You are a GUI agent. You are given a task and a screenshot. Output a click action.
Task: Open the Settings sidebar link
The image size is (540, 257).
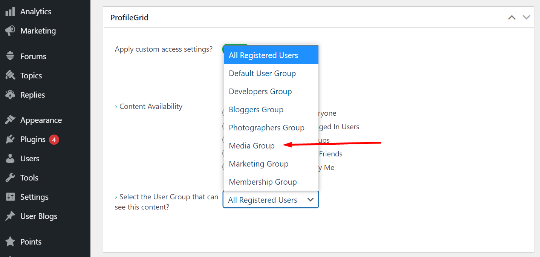tap(34, 197)
